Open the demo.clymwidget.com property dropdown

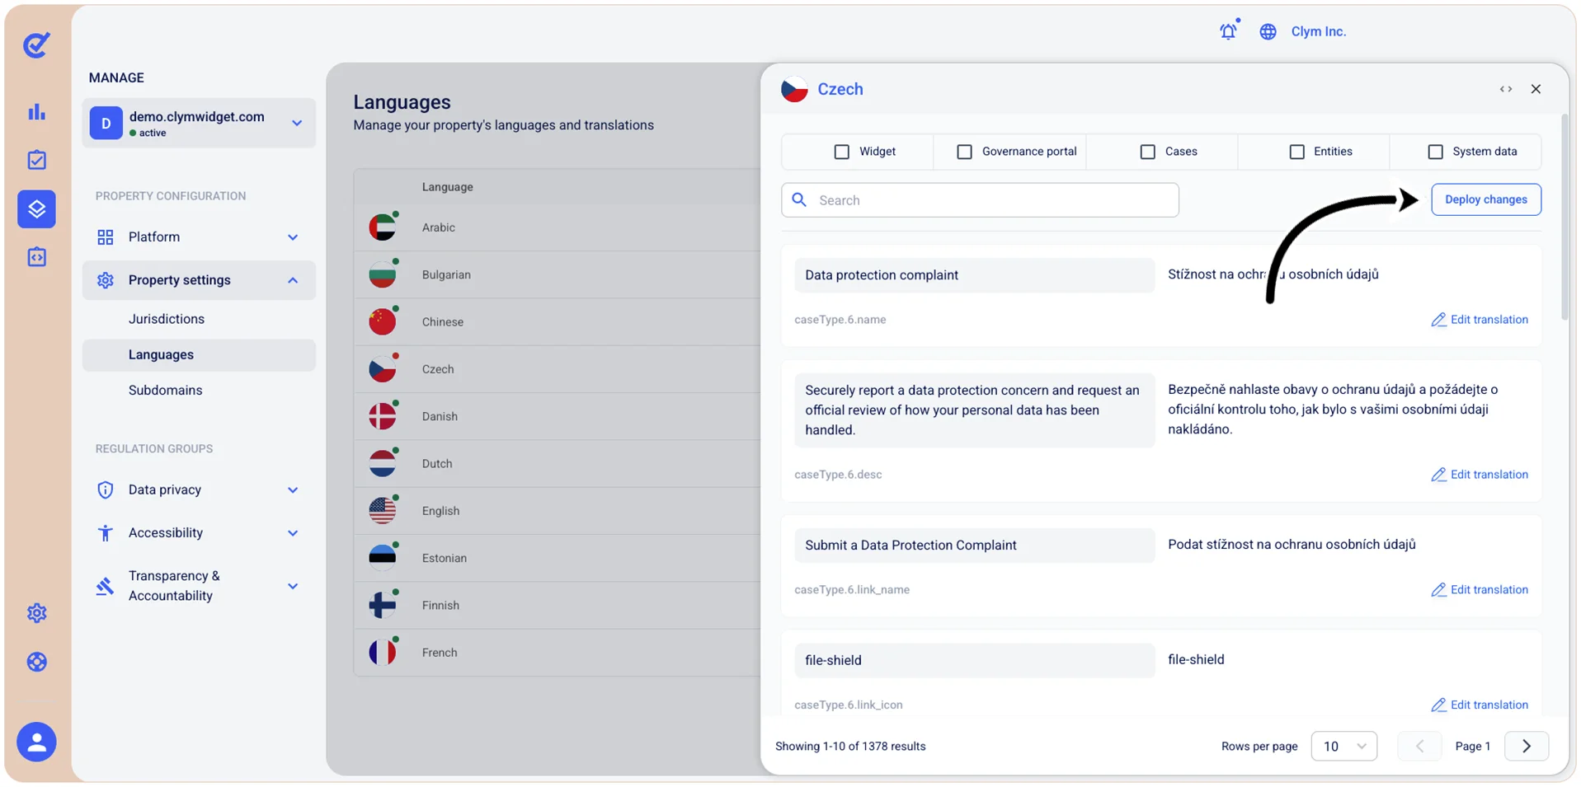pos(199,123)
